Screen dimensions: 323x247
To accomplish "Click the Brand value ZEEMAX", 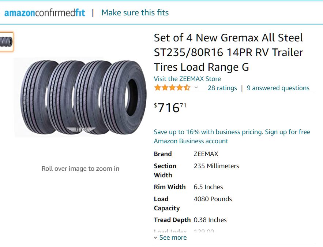I will click(206, 154).
